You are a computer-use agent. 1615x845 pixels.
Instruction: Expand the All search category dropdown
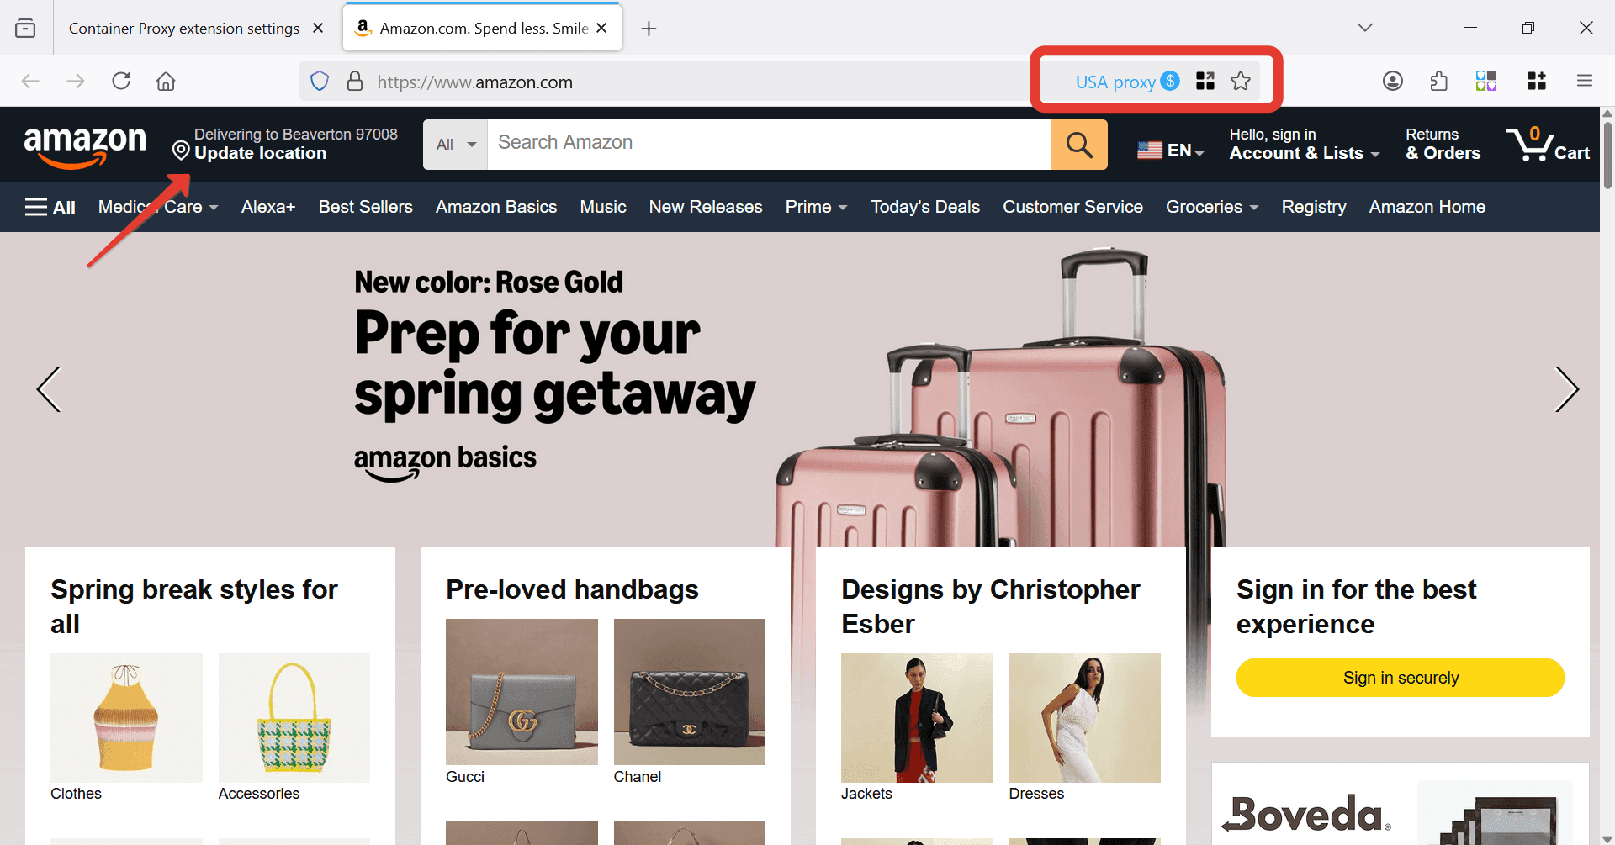tap(456, 145)
